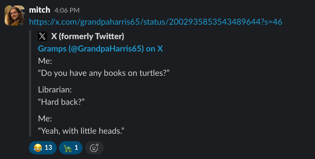
Task: Toggle the reaction count showing 13
Action: (x=48, y=148)
